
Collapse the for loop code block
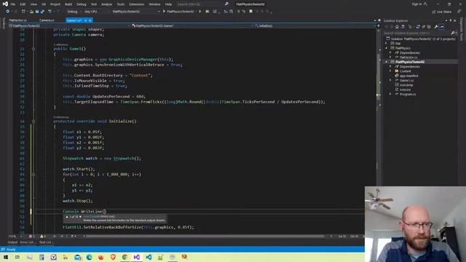[x=33, y=175]
